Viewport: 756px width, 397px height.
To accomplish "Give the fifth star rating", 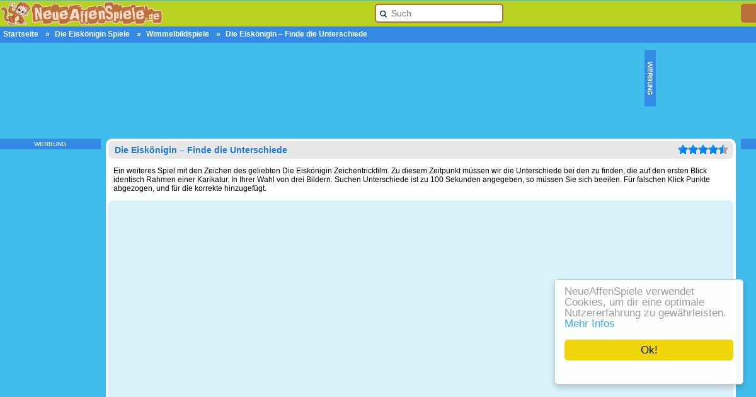I will (723, 149).
